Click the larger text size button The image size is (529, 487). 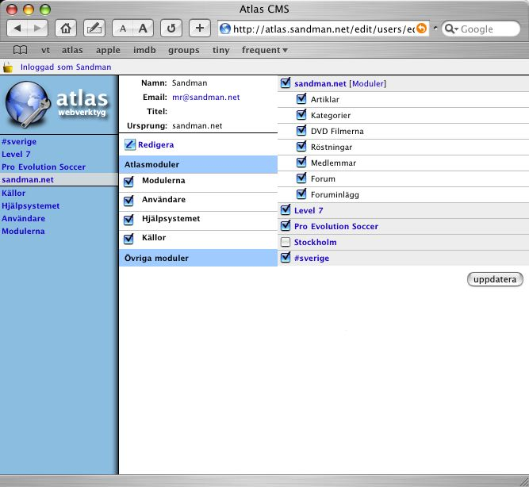point(143,29)
